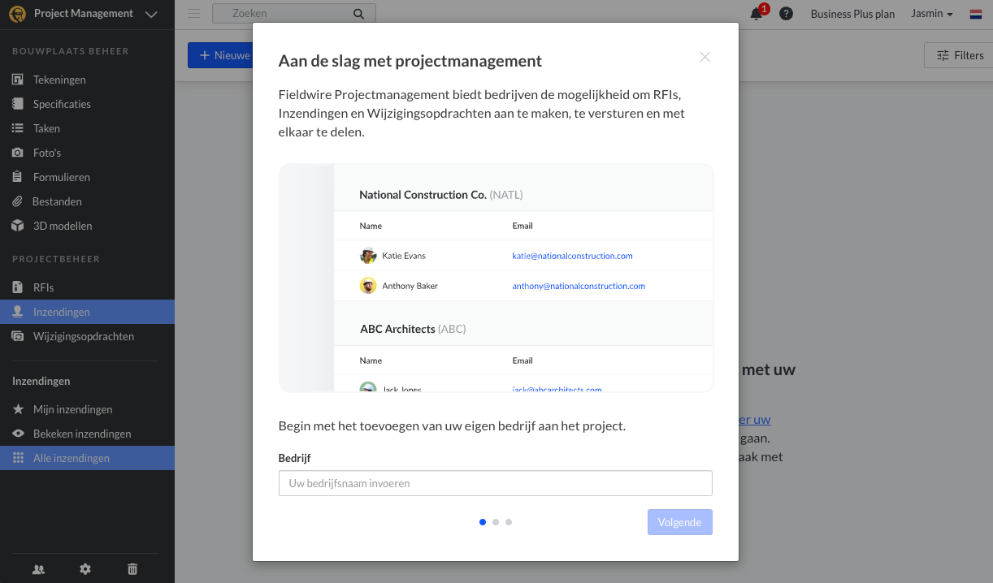Click Anthony Baker avatar in preview
The height and width of the screenshot is (583, 993).
point(368,286)
